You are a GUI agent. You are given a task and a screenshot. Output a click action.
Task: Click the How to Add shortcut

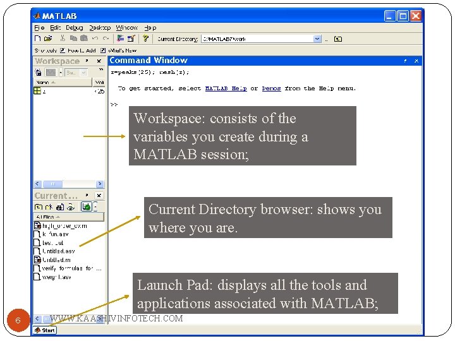pos(78,51)
